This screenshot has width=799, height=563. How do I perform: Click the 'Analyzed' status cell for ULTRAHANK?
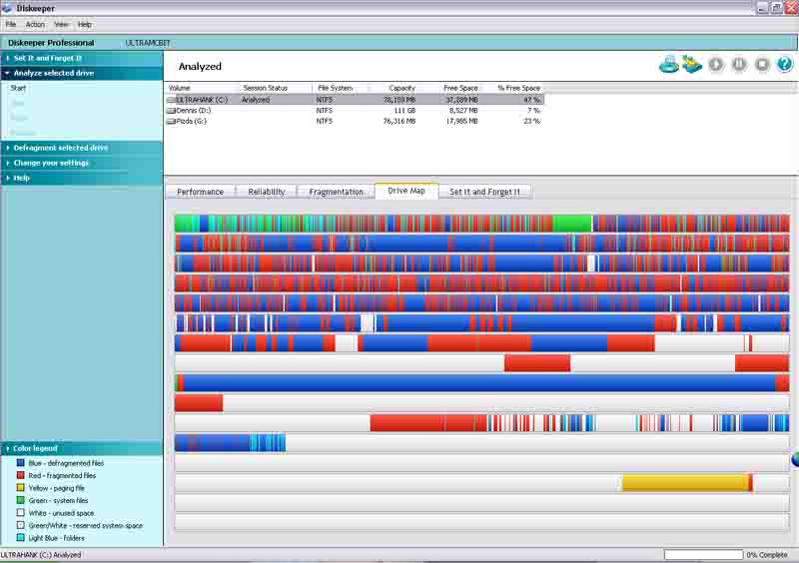(x=256, y=100)
